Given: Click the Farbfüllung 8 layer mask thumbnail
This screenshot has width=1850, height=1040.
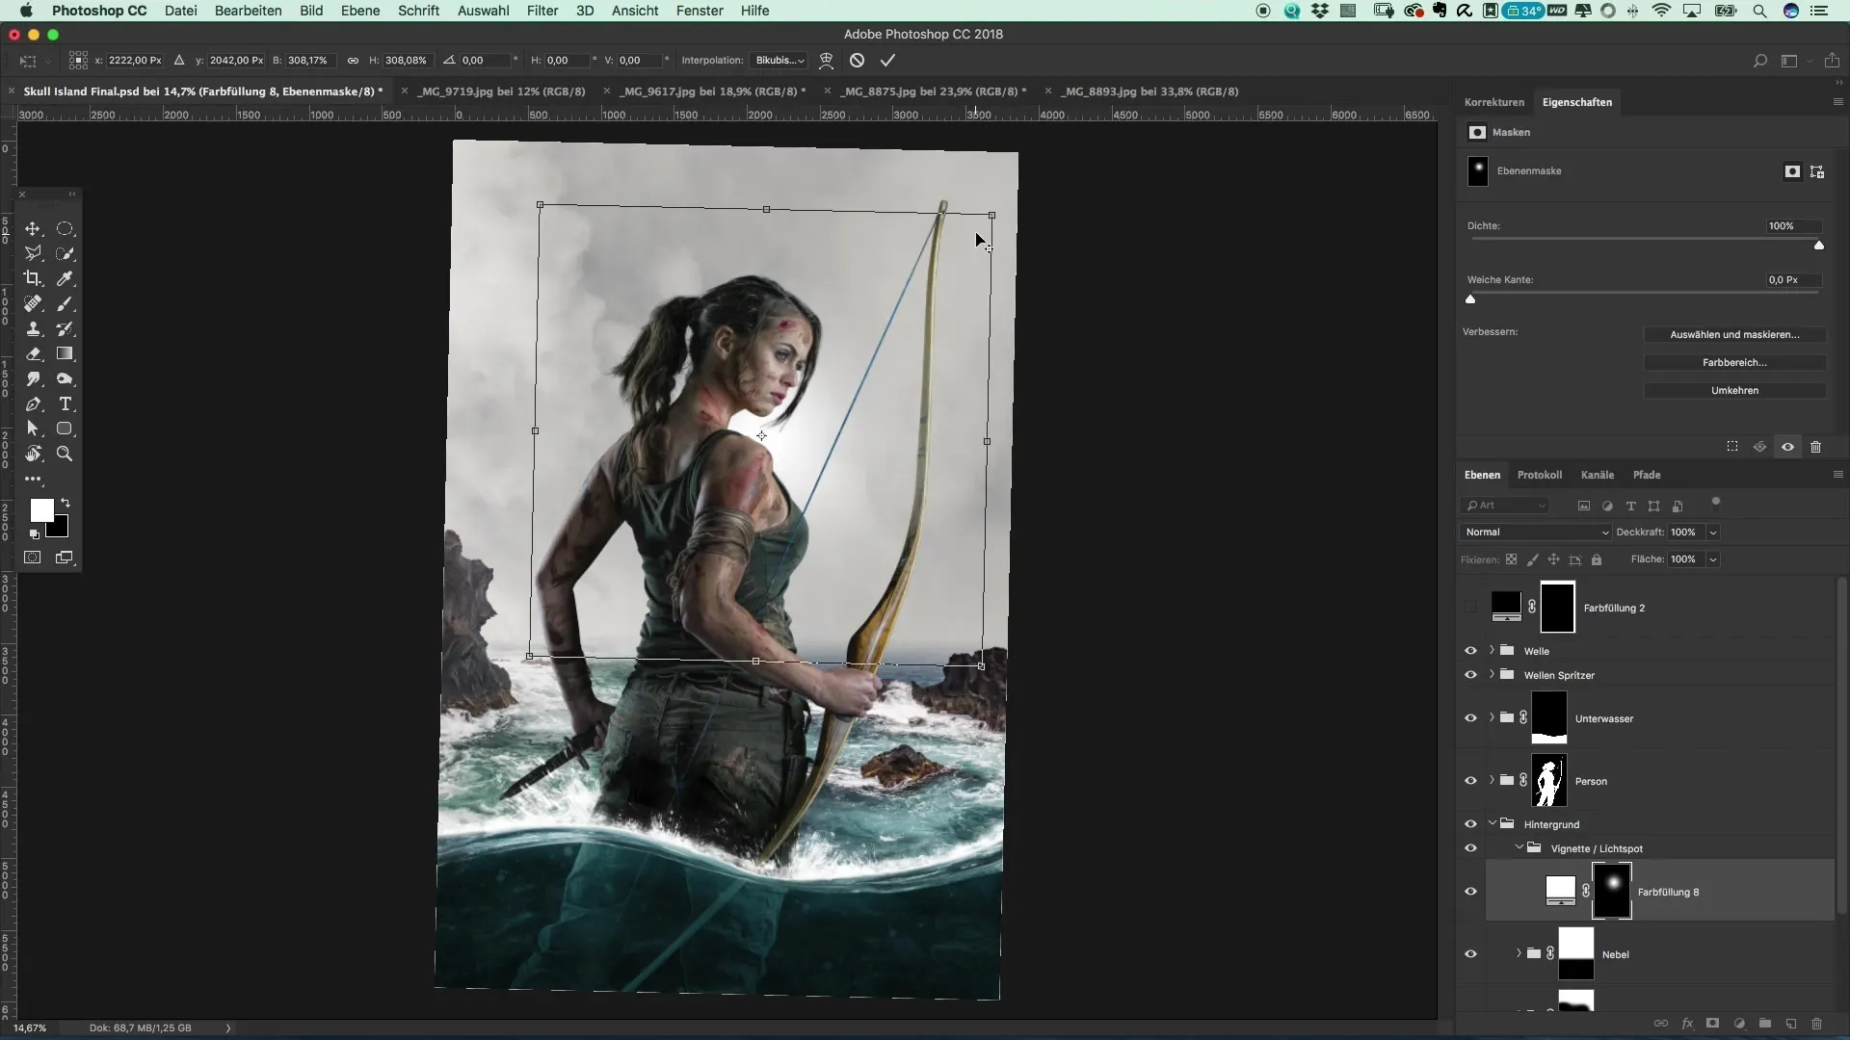Looking at the screenshot, I should [x=1611, y=892].
